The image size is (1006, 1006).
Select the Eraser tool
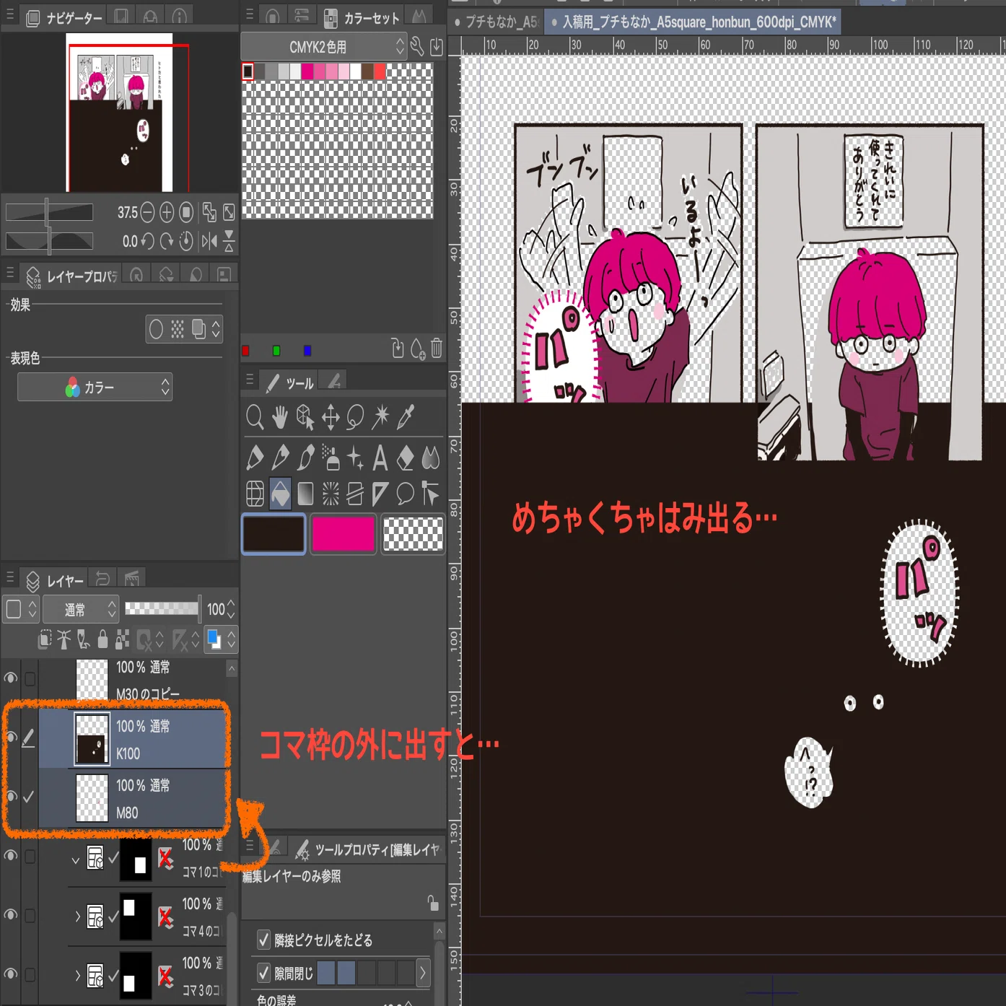pos(406,457)
